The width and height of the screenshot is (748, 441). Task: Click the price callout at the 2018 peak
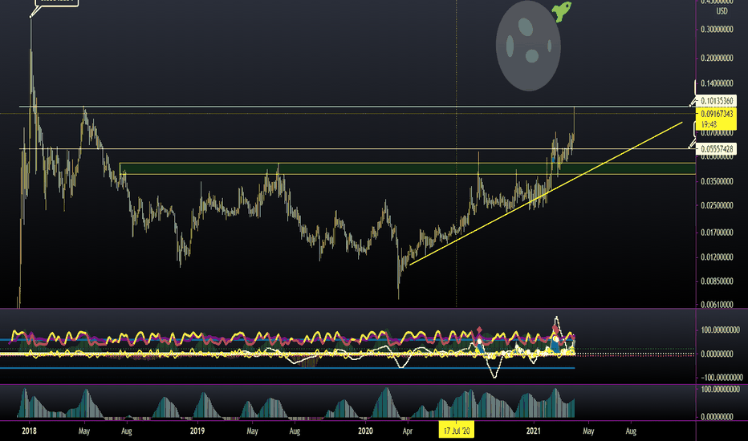(57, 2)
